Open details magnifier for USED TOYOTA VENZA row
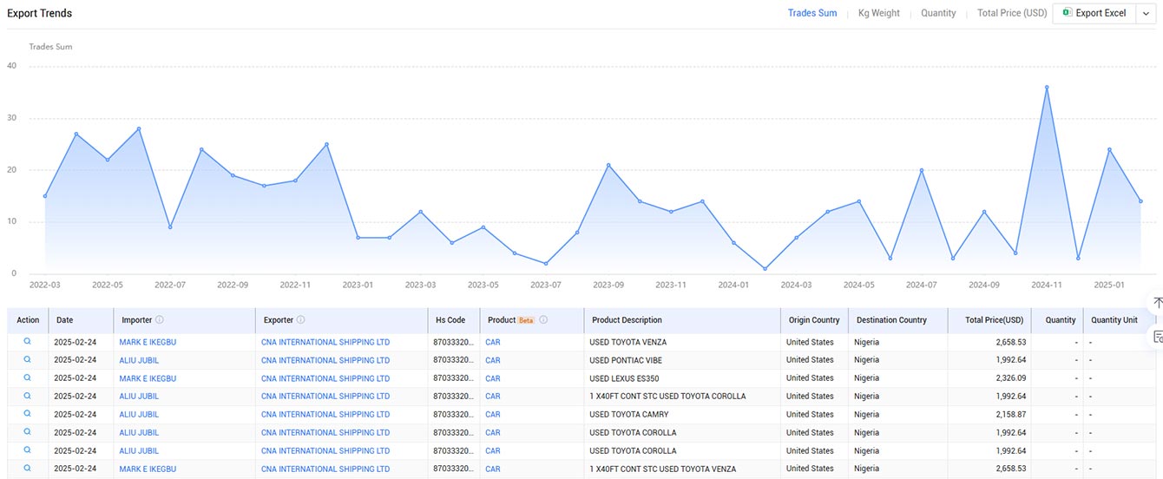The height and width of the screenshot is (479, 1163). pos(27,342)
